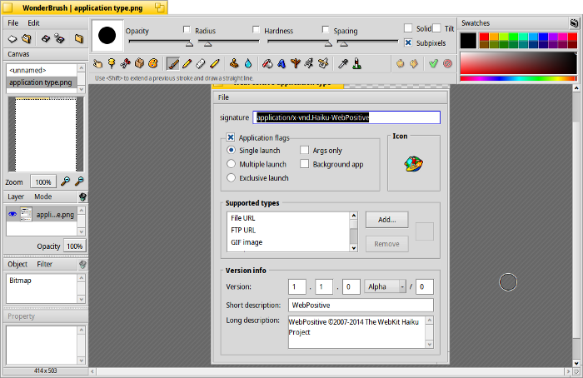Select the Eraser tool

pyautogui.click(x=201, y=64)
